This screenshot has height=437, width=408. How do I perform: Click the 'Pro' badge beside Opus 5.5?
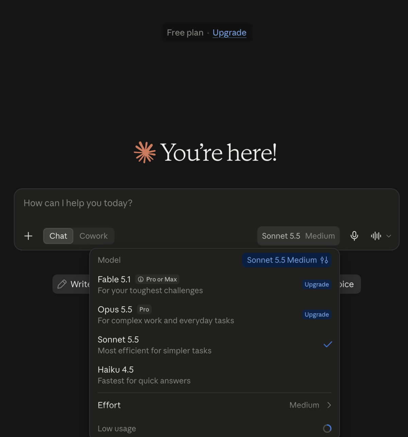click(x=144, y=309)
